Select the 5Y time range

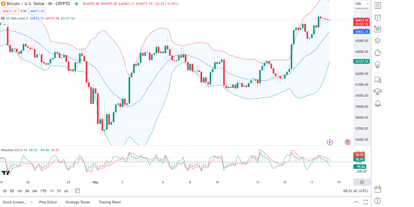(x=59, y=191)
